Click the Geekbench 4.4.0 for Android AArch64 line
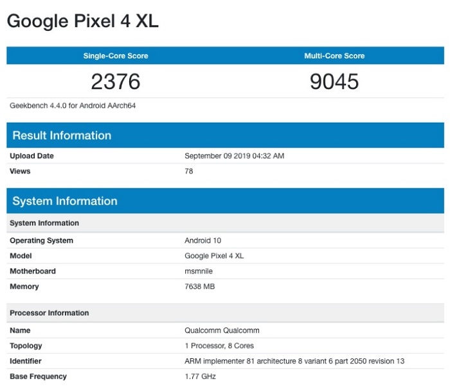Image resolution: width=450 pixels, height=389 pixels. (73, 105)
